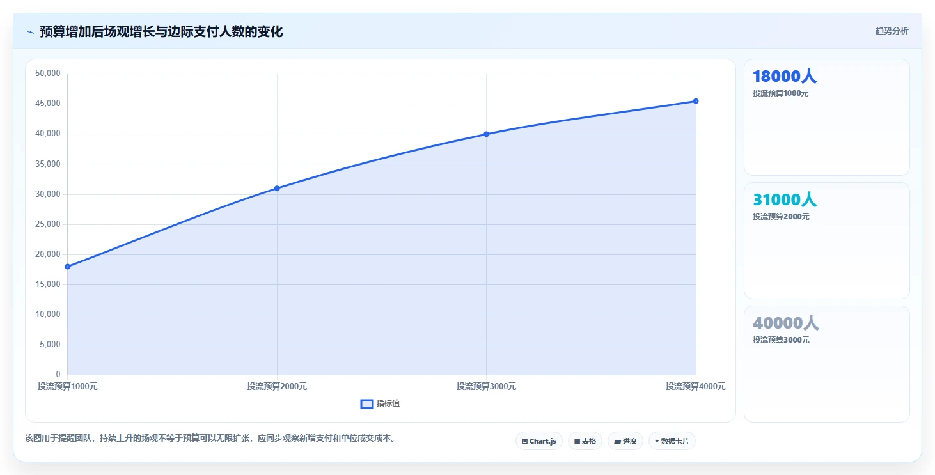Click the data point for 投流预算3000元

tap(487, 134)
